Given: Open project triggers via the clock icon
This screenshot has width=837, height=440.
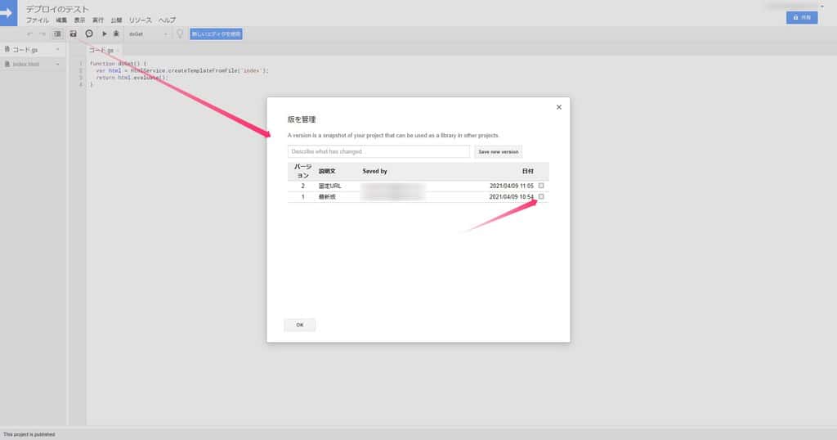Looking at the screenshot, I should 89,34.
